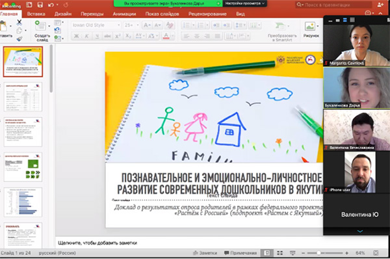Click notes area Щелкните, чтобы добавить заметки
390x259 pixels.
(97, 243)
